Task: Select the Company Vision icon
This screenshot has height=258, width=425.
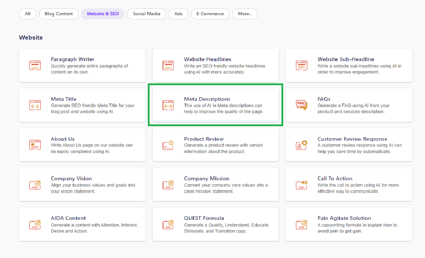Action: [x=35, y=184]
